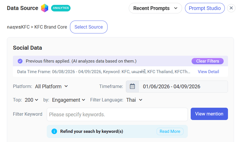Click the calendar icon beside Timeframe
Image resolution: width=236 pixels, height=142 pixels.
tap(132, 87)
